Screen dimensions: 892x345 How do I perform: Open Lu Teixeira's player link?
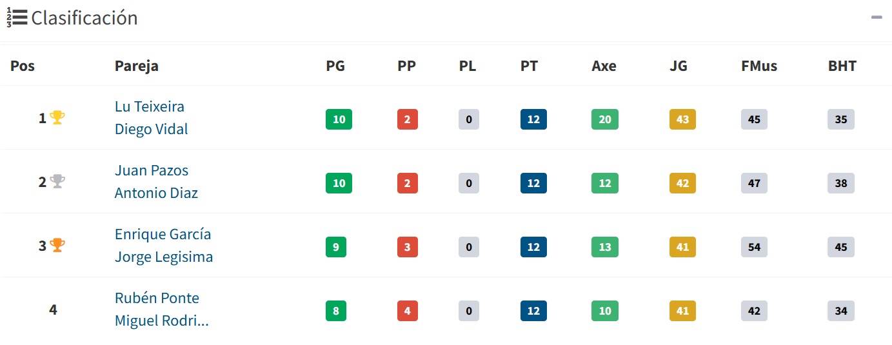(x=150, y=107)
